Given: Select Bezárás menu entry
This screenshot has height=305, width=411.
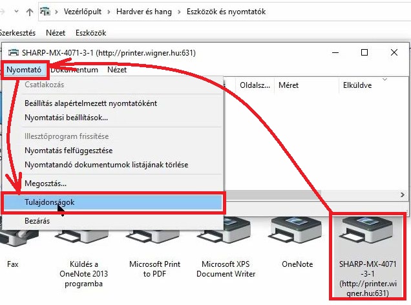Looking at the screenshot, I should click(x=37, y=221).
